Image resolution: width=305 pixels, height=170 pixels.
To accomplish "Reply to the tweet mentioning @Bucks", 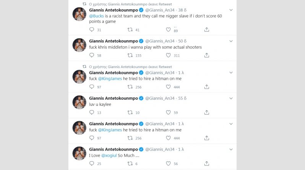I will [91, 30].
